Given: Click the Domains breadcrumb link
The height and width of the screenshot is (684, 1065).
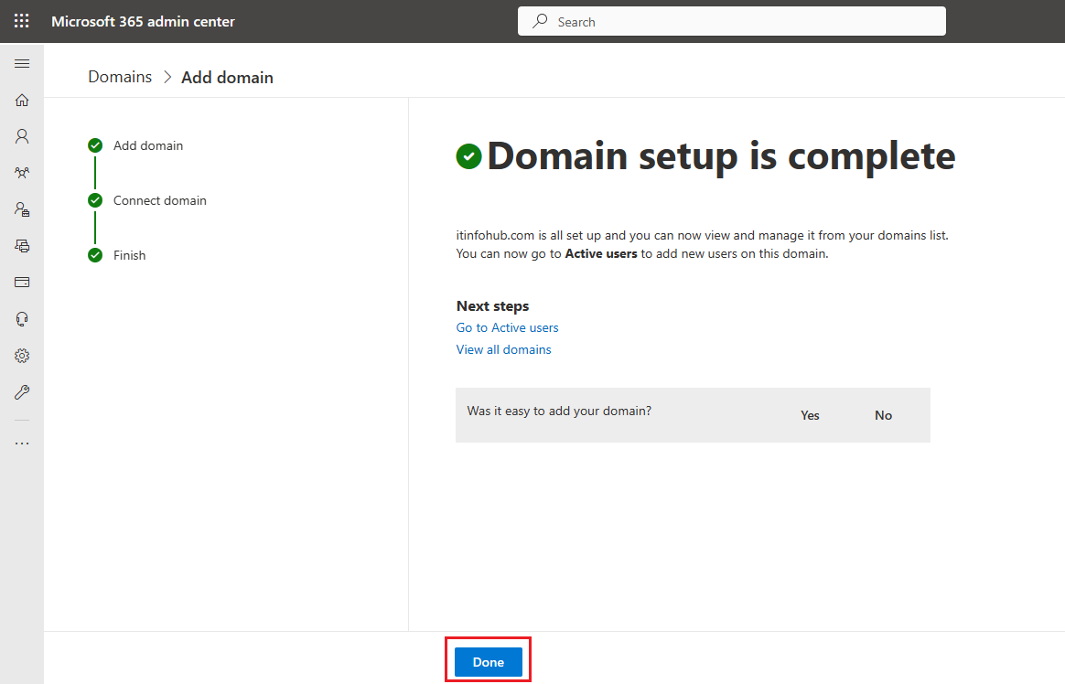Looking at the screenshot, I should [x=120, y=77].
